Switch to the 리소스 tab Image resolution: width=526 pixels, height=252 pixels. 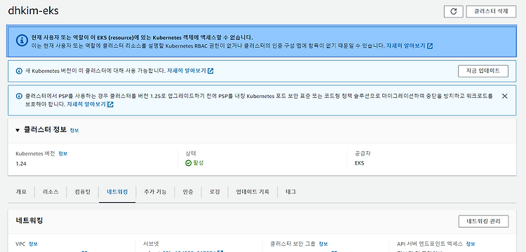[50, 192]
